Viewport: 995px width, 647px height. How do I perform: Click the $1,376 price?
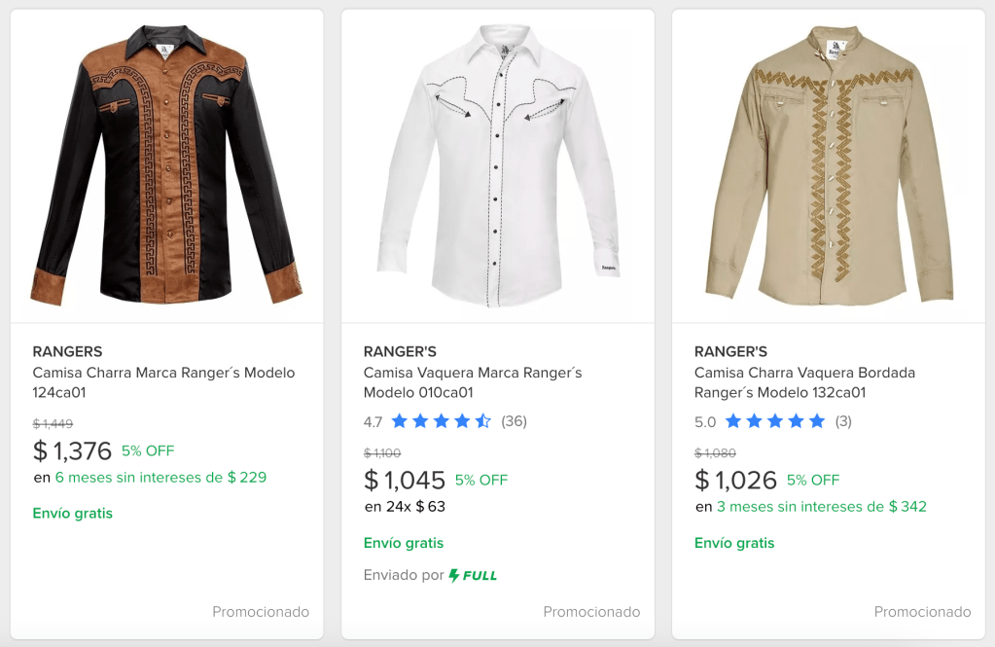point(73,450)
